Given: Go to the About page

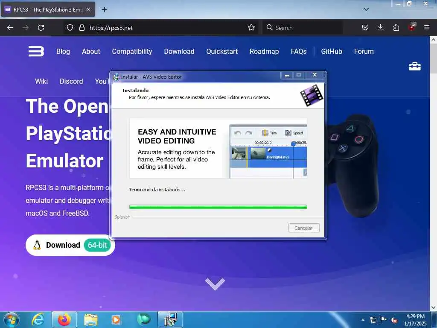Looking at the screenshot, I should click(x=91, y=51).
